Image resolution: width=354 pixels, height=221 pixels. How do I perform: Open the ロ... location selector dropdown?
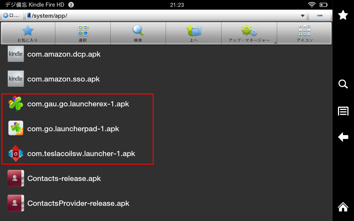click(x=12, y=16)
